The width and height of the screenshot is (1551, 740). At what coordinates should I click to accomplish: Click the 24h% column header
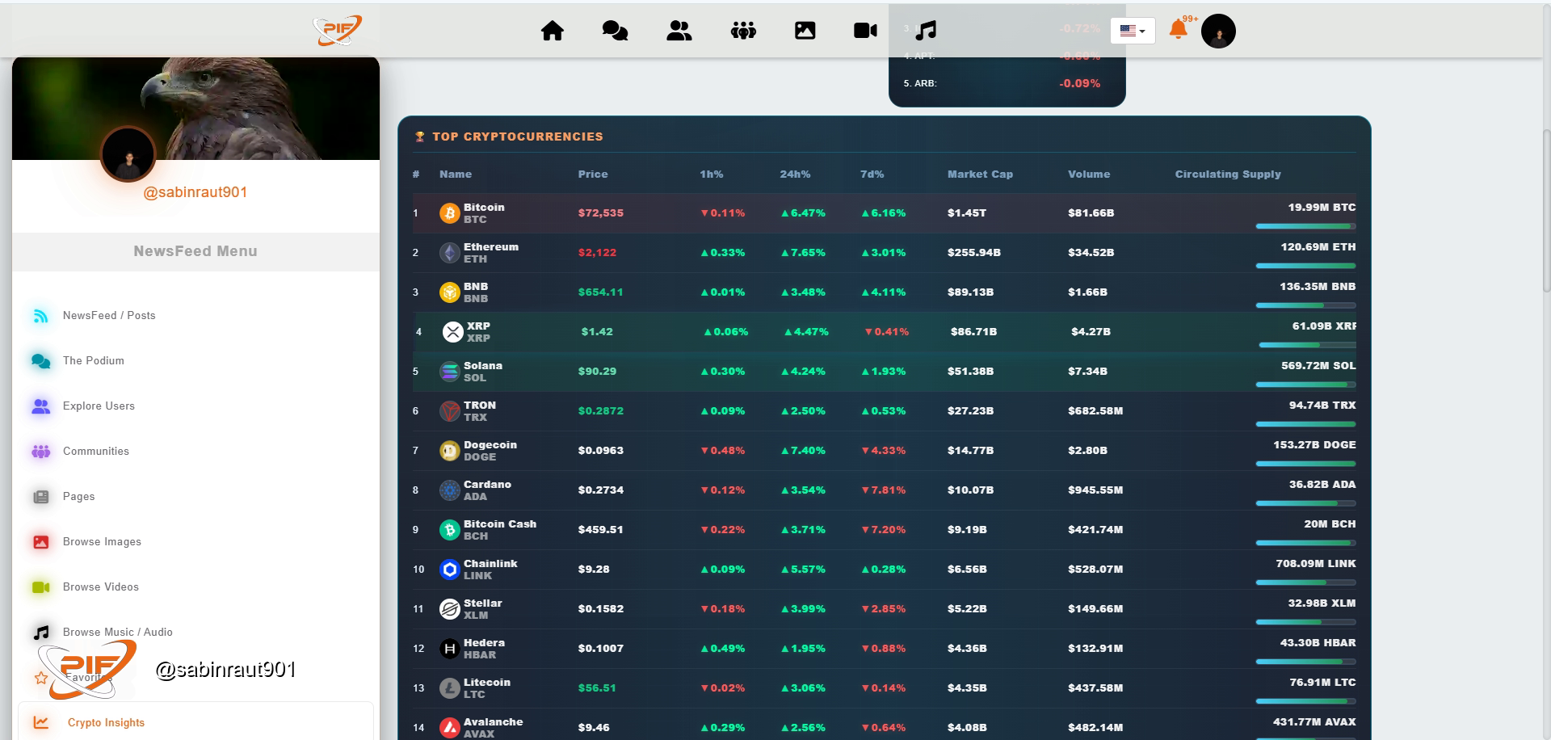pyautogui.click(x=795, y=174)
